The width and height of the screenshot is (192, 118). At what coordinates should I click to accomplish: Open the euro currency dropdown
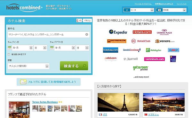pyautogui.click(x=139, y=10)
